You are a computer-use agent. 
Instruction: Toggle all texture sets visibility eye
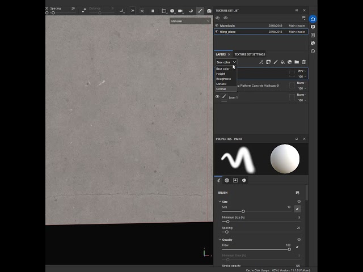click(226, 18)
